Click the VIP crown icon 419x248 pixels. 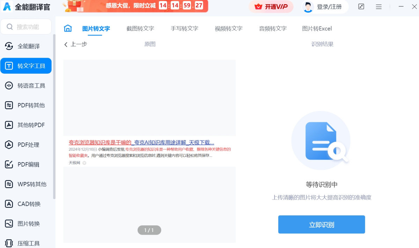pyautogui.click(x=258, y=7)
